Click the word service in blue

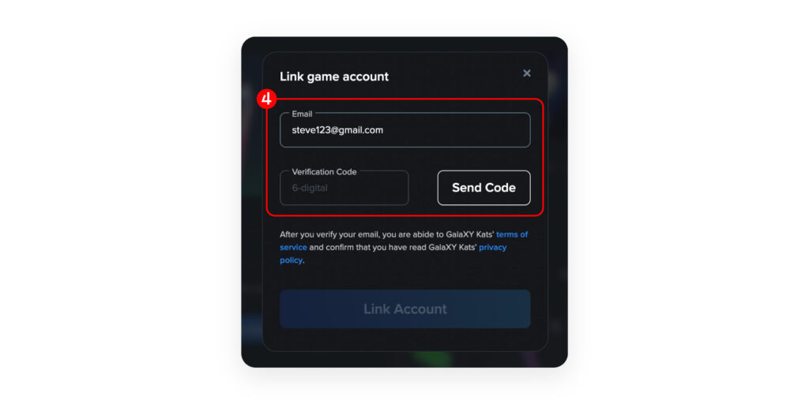click(x=294, y=247)
